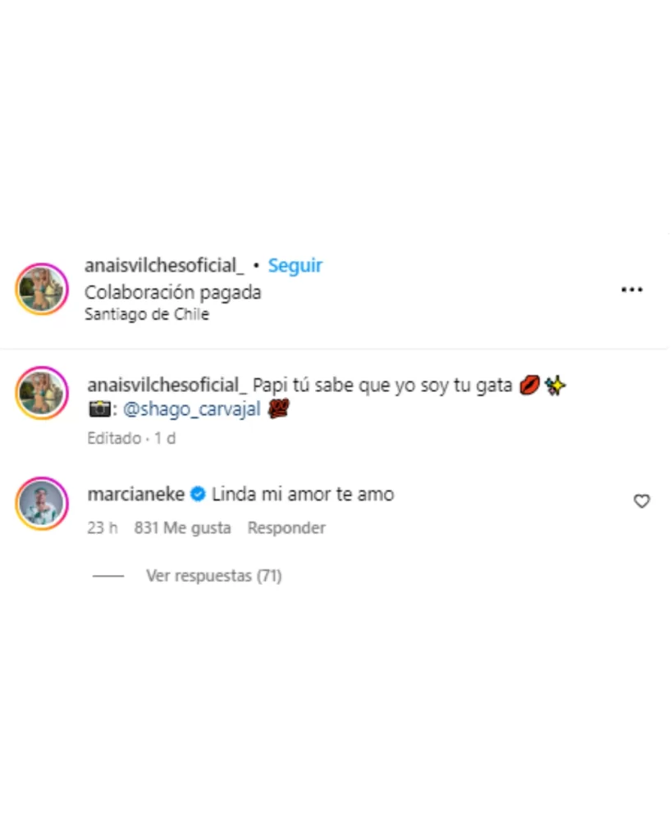This screenshot has width=672, height=840.
Task: Click the 23 h comment timestamp
Action: coord(103,528)
